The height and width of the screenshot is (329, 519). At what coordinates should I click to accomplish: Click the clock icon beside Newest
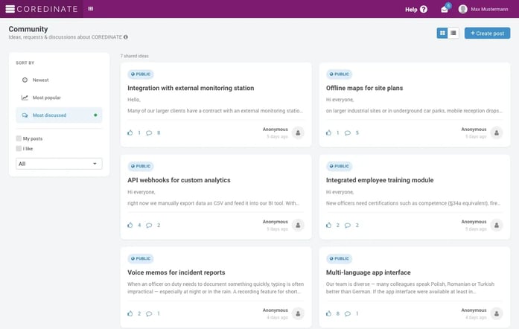pos(25,80)
